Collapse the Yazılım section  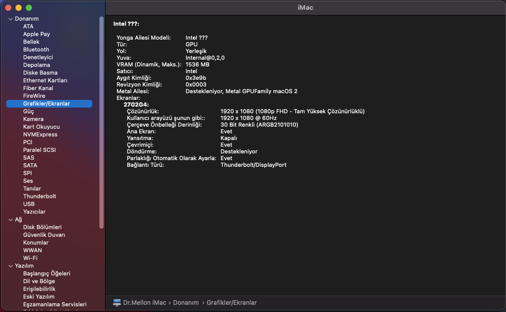[10, 266]
